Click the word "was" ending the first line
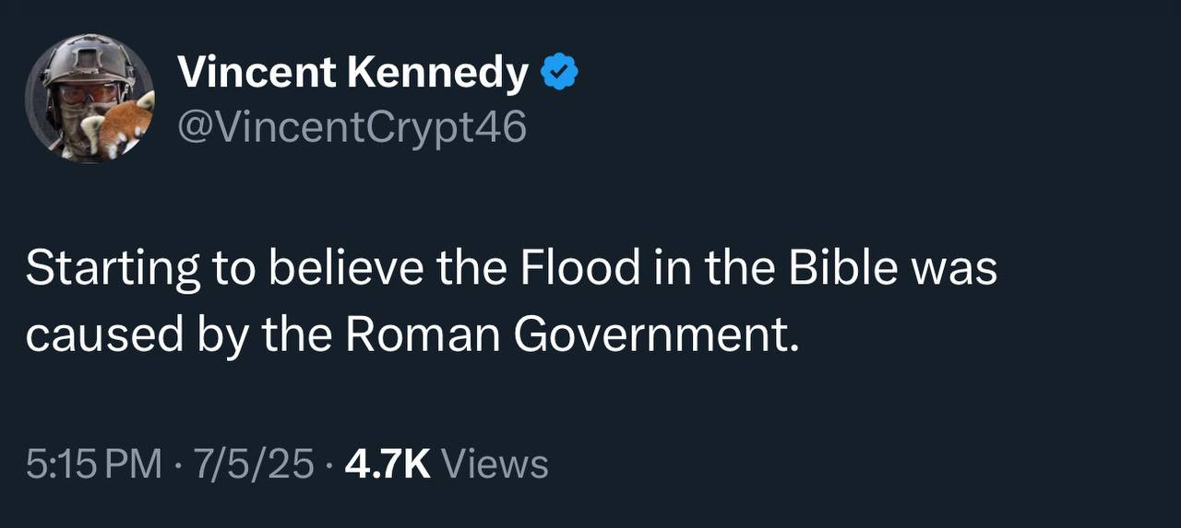This screenshot has width=1181, height=528. point(954,269)
